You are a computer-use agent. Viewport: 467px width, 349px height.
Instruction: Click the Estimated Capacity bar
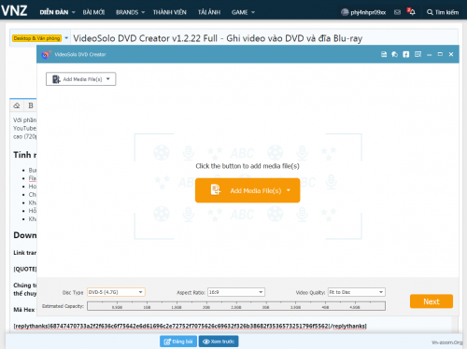pos(236,306)
